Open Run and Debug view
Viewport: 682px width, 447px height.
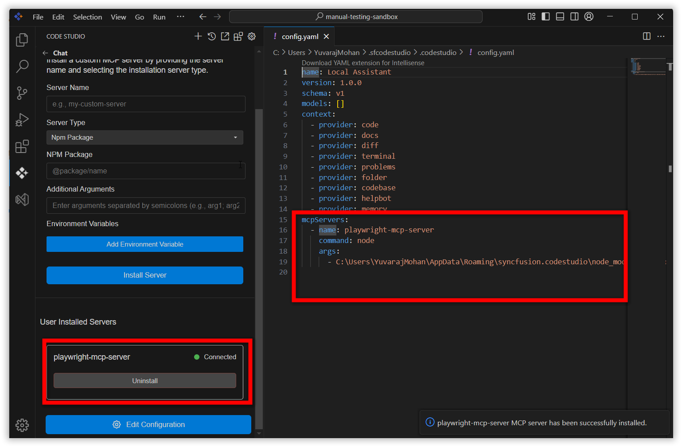click(22, 120)
